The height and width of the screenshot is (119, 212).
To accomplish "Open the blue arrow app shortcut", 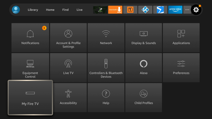I will [160, 10].
